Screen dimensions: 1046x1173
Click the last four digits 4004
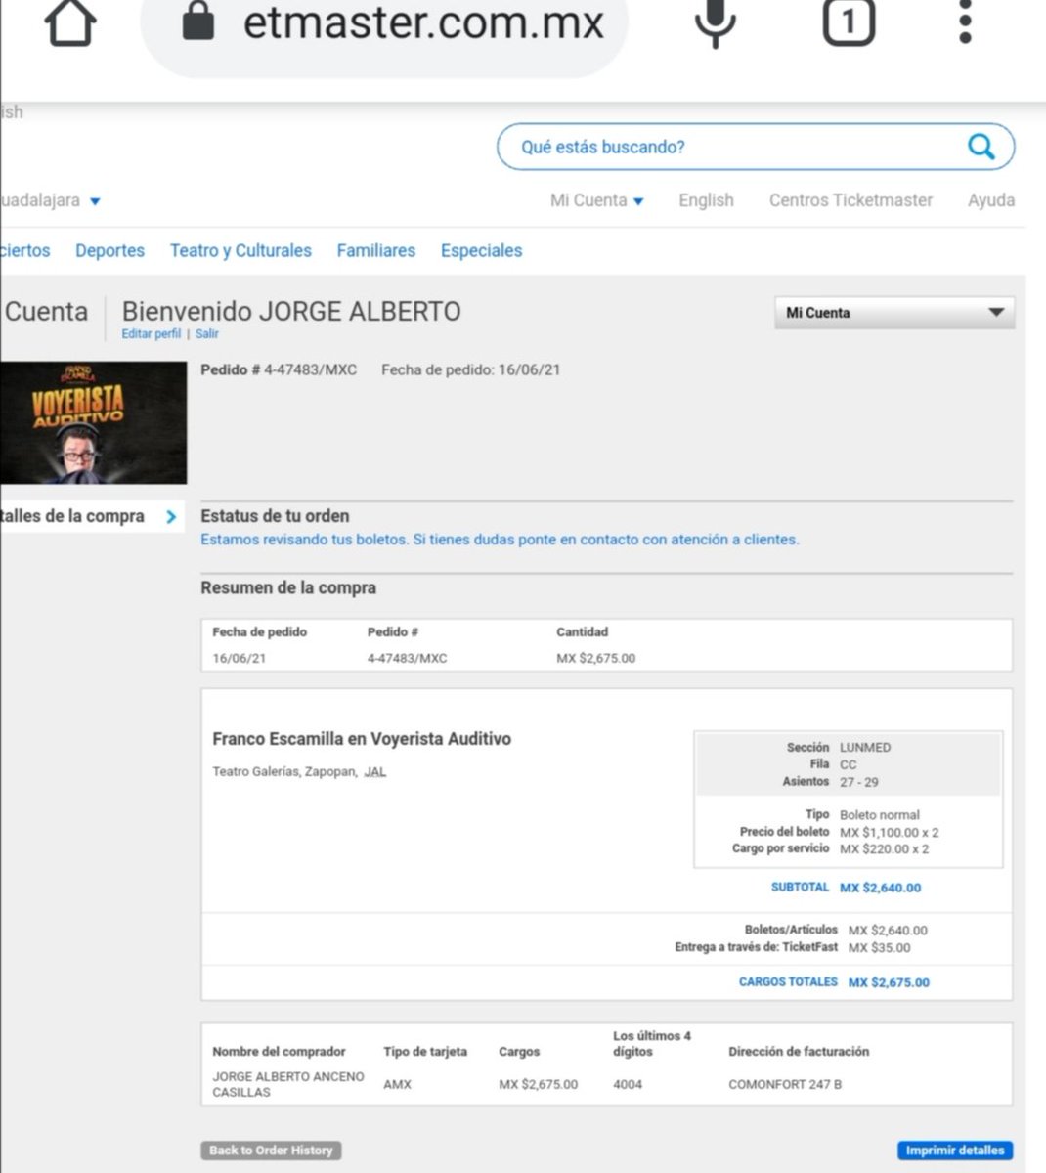coord(628,1085)
